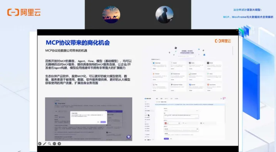Click the GitHub MCP server card icon
276x152 pixels.
point(208,63)
